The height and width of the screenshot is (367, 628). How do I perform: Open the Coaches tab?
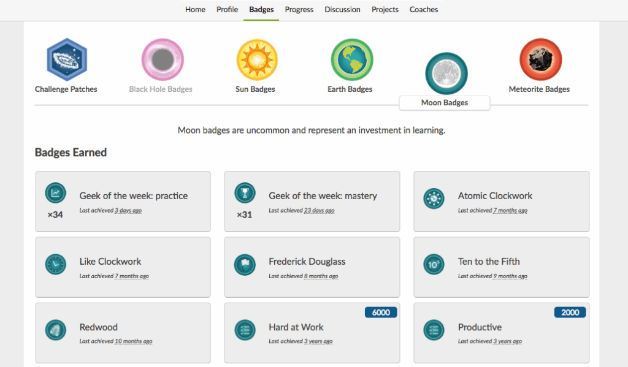click(x=424, y=10)
